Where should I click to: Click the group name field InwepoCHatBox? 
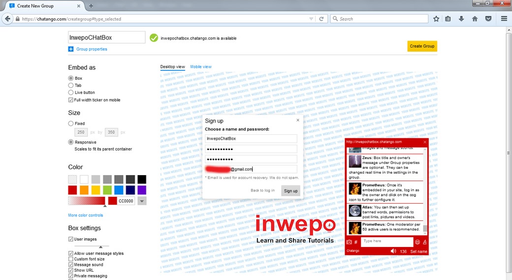106,37
